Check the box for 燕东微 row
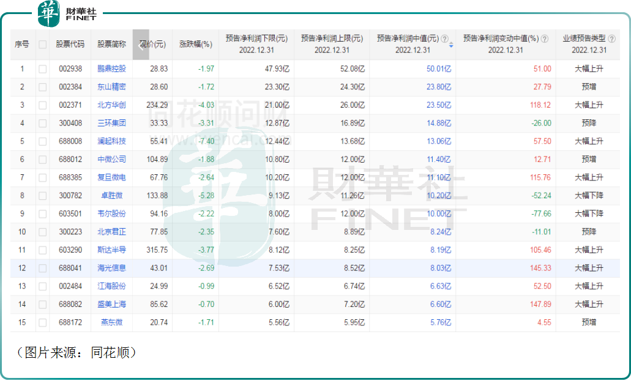The width and height of the screenshot is (631, 392). point(43,322)
